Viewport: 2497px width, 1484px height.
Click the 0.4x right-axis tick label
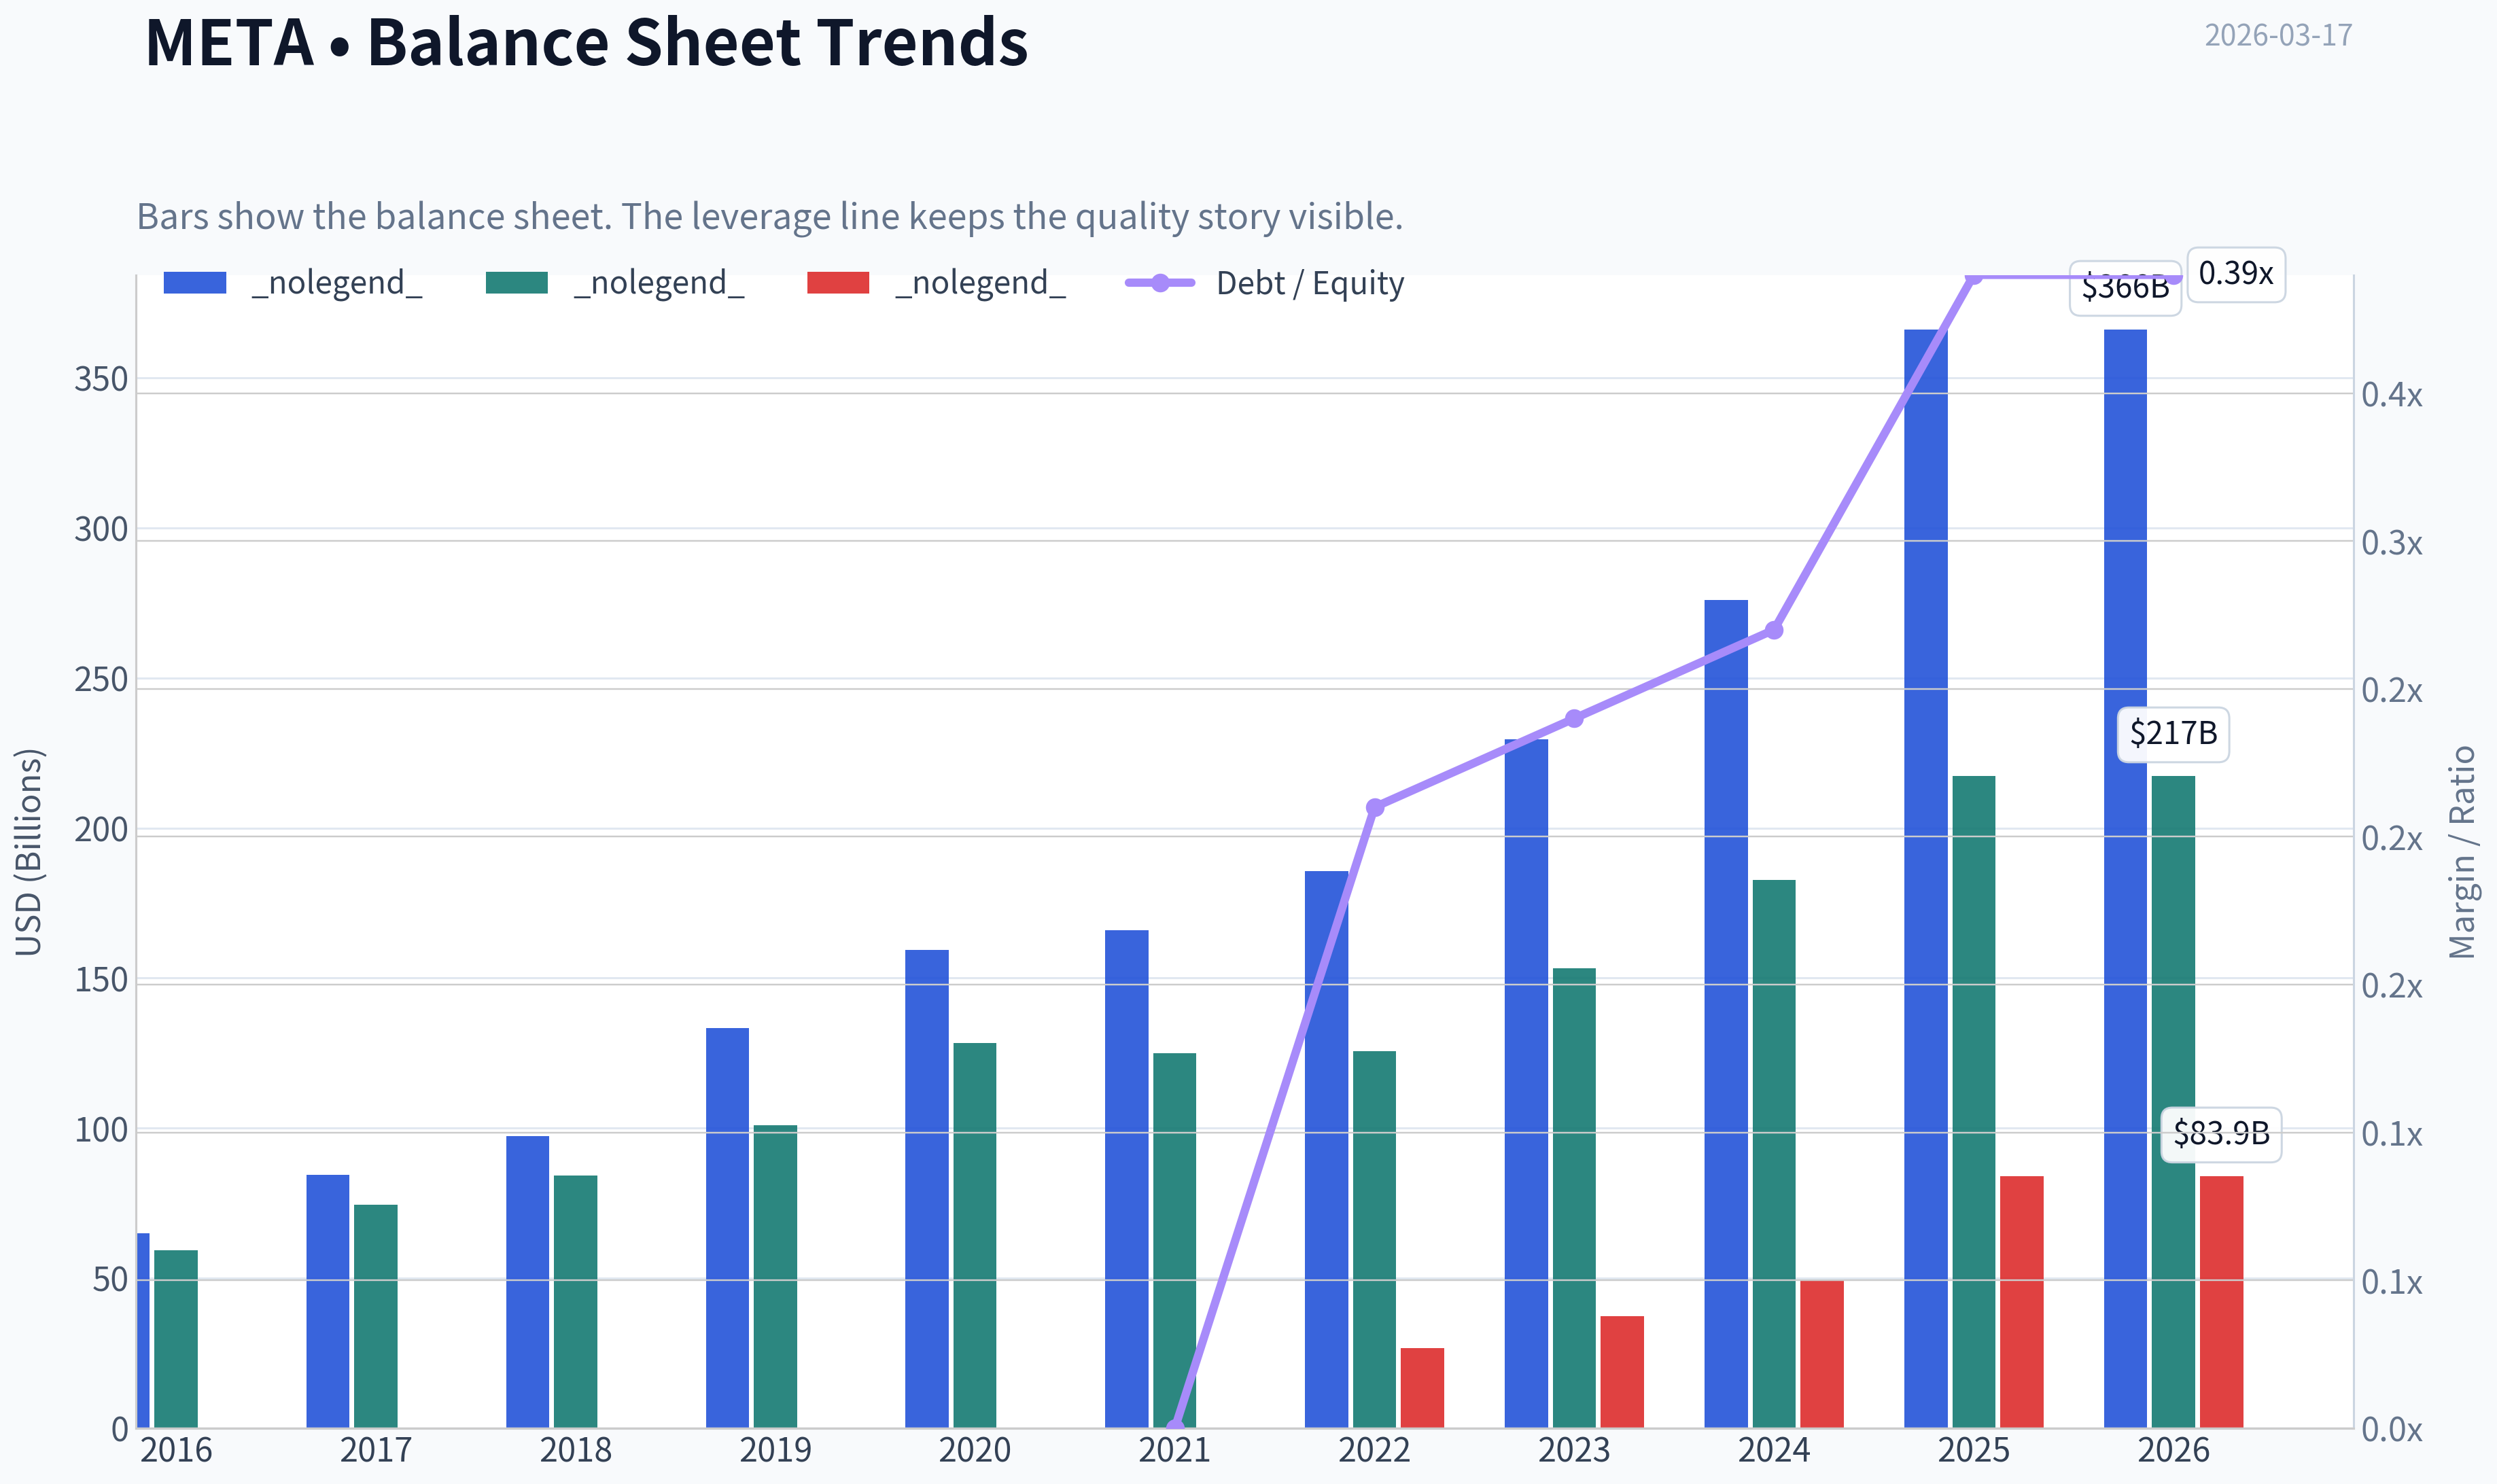pos(2392,395)
